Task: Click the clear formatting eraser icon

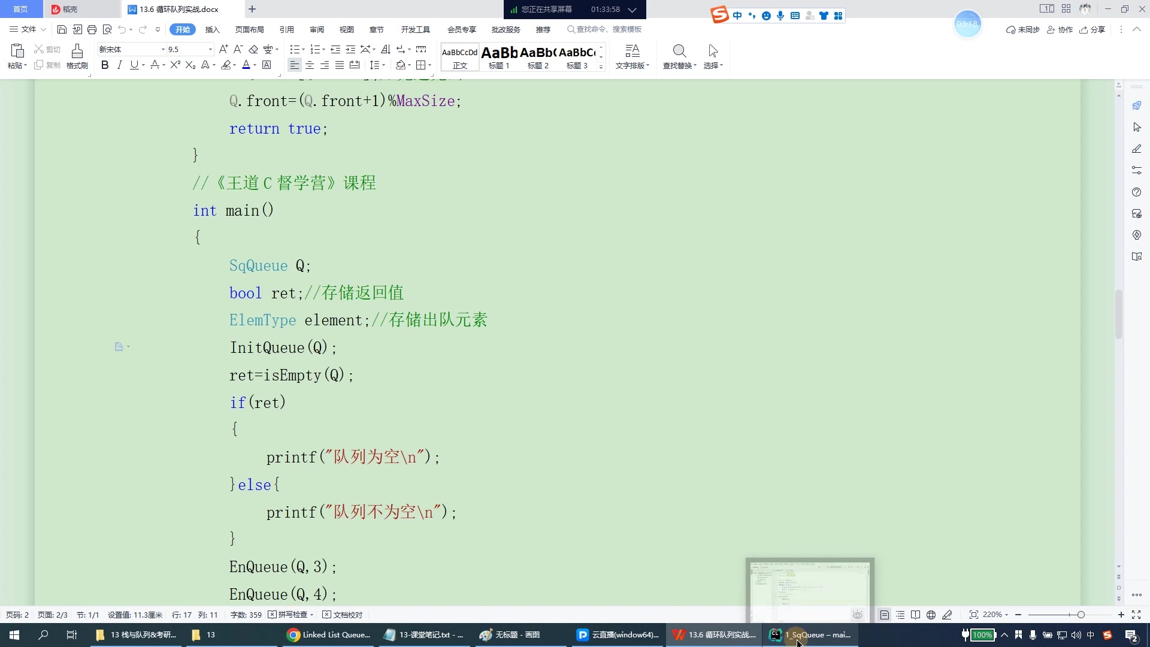Action: 253,49
